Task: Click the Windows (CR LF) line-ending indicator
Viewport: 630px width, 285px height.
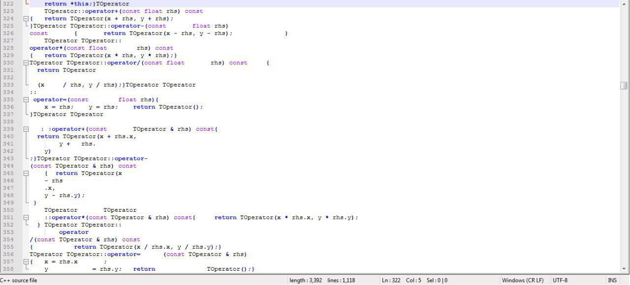Action: pos(523,280)
